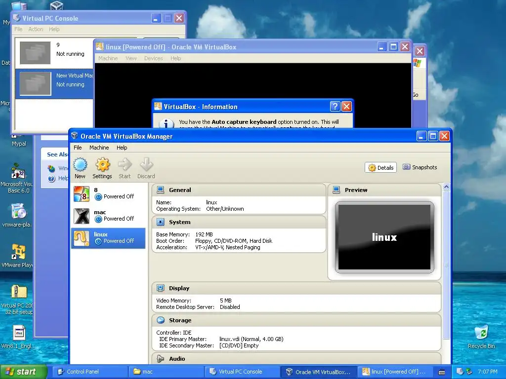Screen dimensions: 506x379
Task: Open Help menu in Virtual PC Console
Action: pyautogui.click(x=54, y=29)
